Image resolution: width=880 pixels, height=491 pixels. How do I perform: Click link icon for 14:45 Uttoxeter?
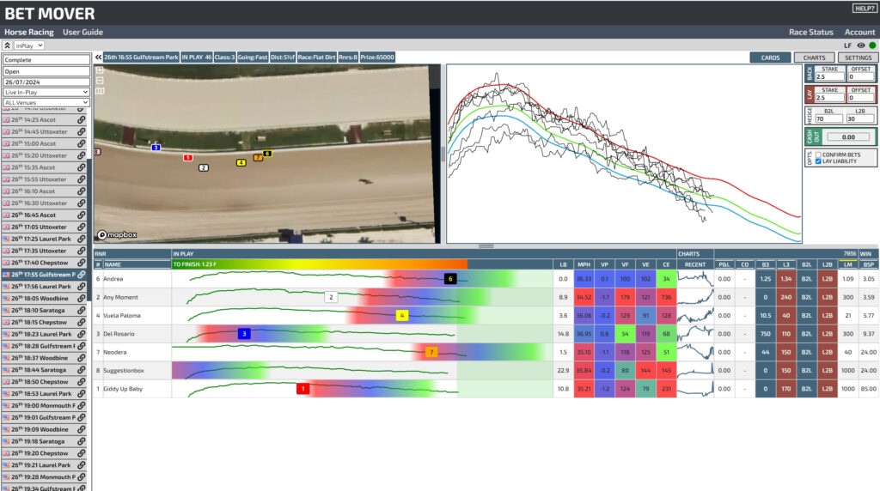[82, 131]
